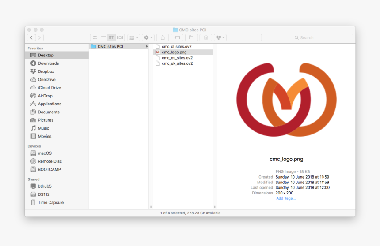Go forward with the right chevron button

tap(39, 37)
